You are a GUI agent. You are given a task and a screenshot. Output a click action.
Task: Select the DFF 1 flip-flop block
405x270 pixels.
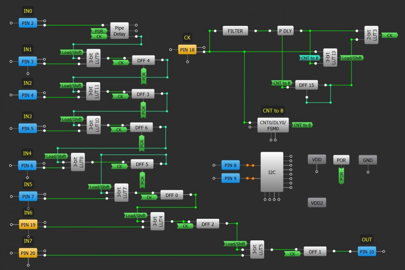pos(315,251)
